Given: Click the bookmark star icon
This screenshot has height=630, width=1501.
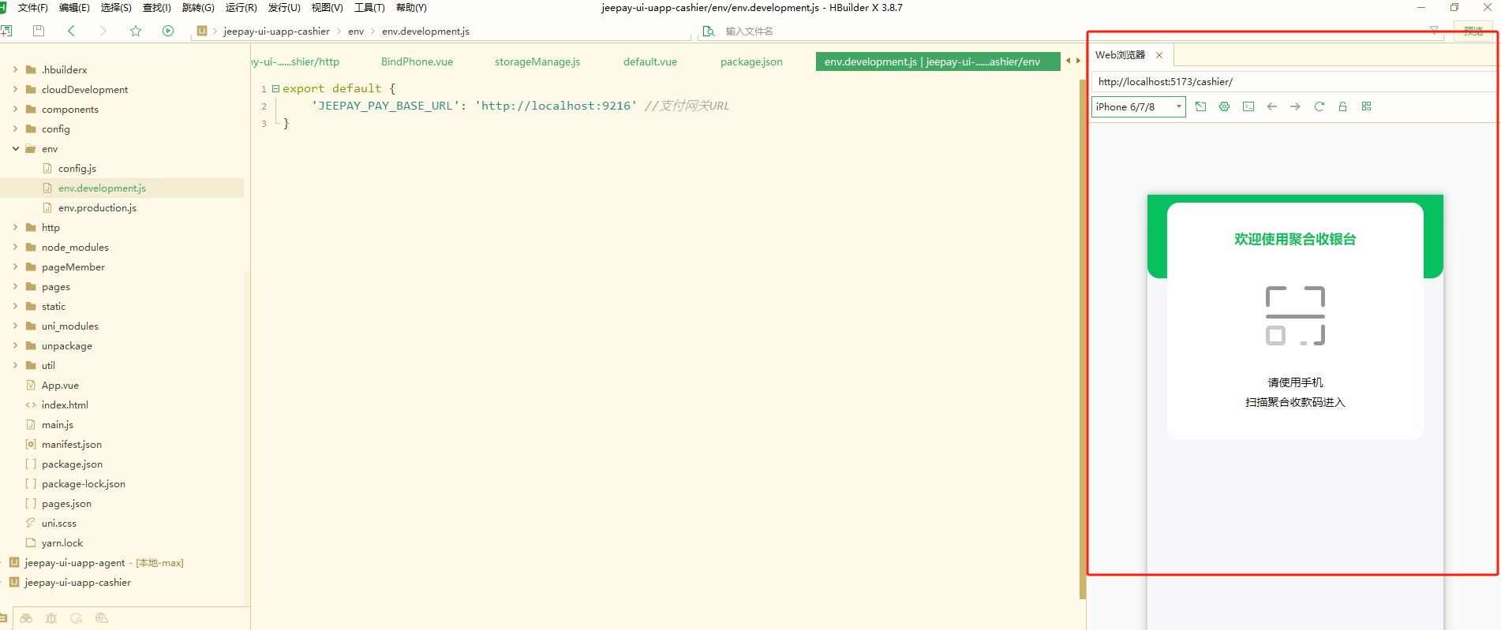Looking at the screenshot, I should (x=135, y=31).
